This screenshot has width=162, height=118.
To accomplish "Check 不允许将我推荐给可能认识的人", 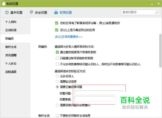I will coord(57,64).
